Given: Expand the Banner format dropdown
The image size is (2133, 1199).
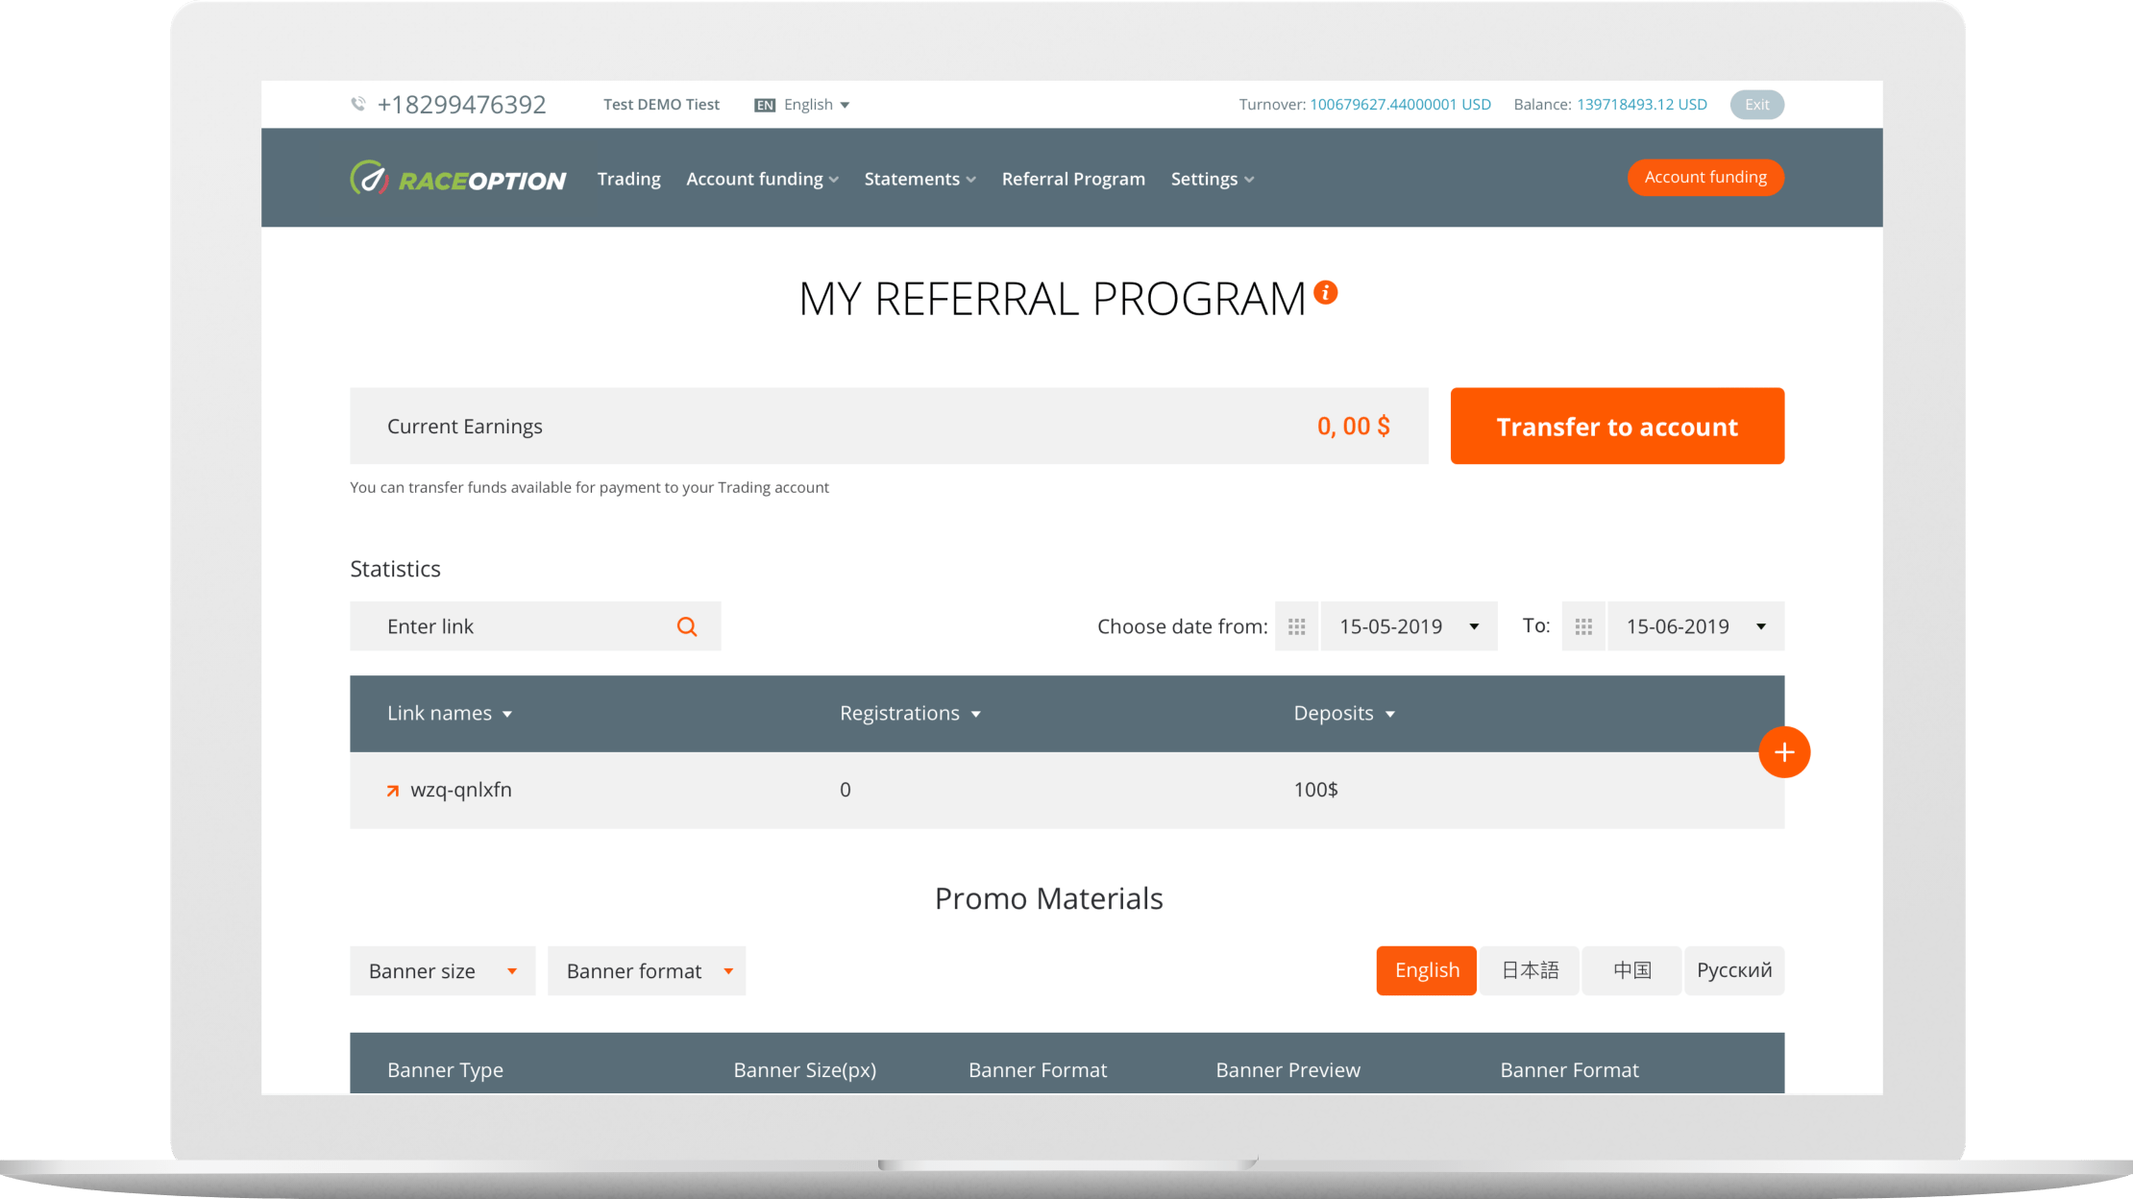Looking at the screenshot, I should [647, 971].
